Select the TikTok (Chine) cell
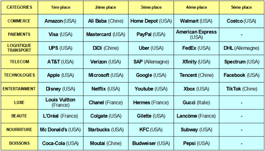The image size is (265, 151). 241,89
